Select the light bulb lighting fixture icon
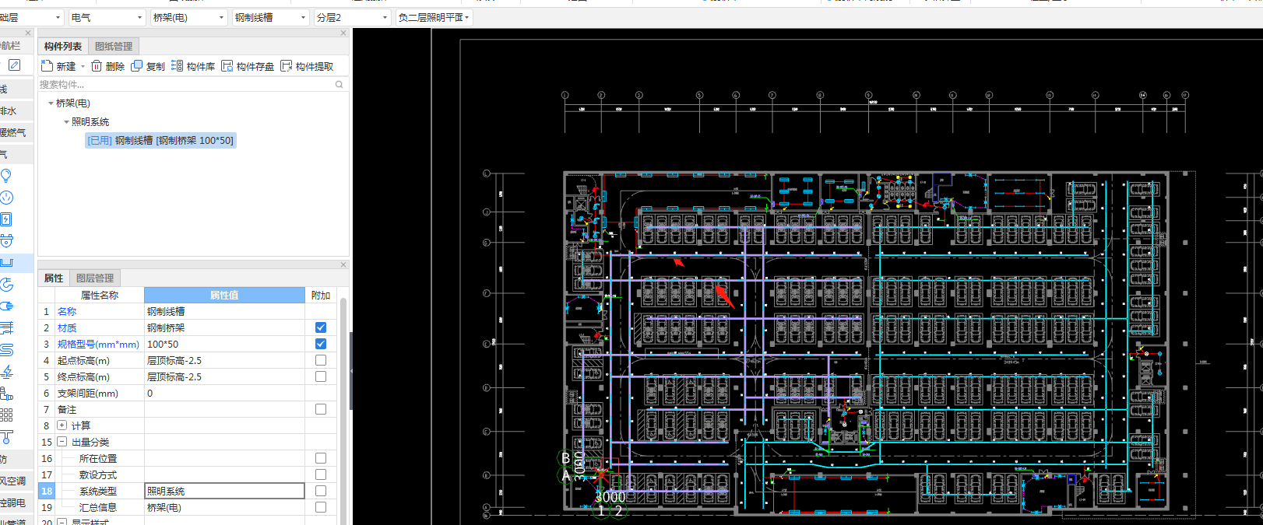 (6, 176)
